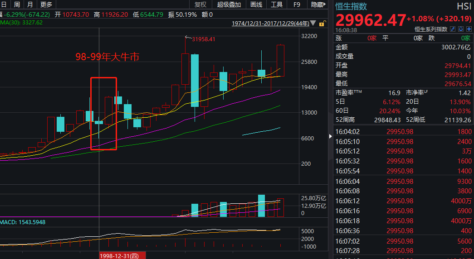Screen dimensions: 474x259
Task: Click the HSI ticker code
Action: pos(463,6)
